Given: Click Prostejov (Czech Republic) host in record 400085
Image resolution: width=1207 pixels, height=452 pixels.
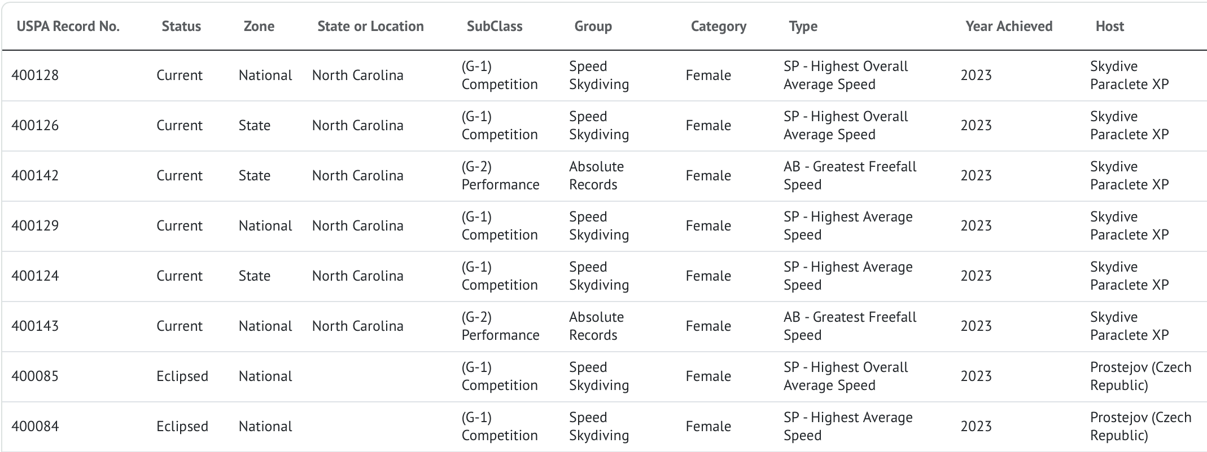Looking at the screenshot, I should [x=1140, y=376].
